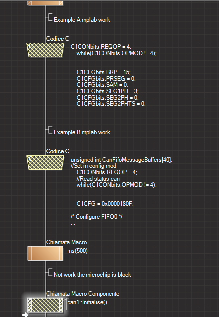Select the second Codice C block under Example B

[x=45, y=163]
